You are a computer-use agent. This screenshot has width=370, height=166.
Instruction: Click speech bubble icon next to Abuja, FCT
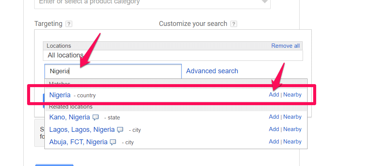[x=113, y=142]
